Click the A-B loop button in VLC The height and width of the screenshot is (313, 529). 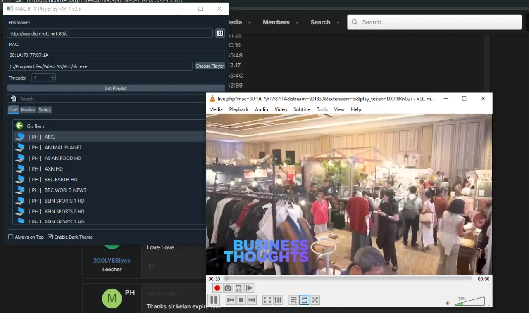(238, 288)
